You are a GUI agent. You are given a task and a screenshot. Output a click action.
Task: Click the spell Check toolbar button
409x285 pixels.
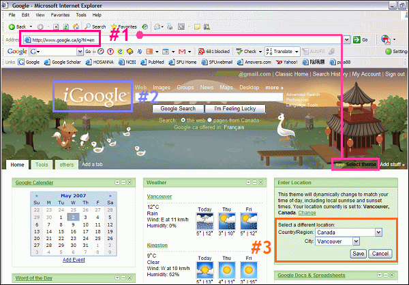click(247, 52)
